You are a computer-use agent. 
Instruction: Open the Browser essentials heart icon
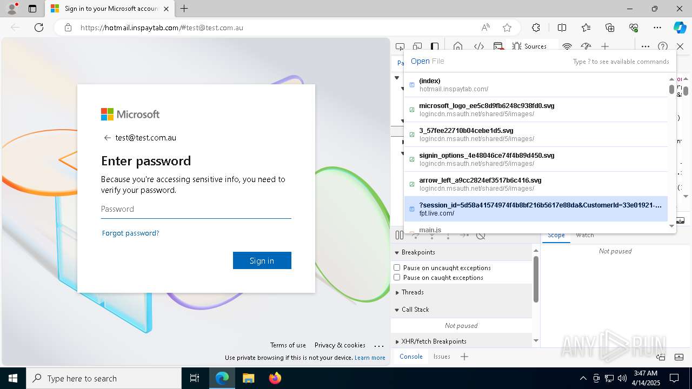coord(634,28)
